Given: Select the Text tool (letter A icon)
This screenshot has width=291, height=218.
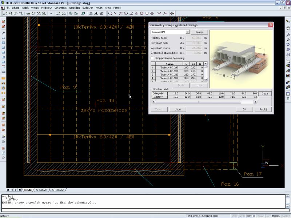Looking at the screenshot, I should [x=96, y=13].
